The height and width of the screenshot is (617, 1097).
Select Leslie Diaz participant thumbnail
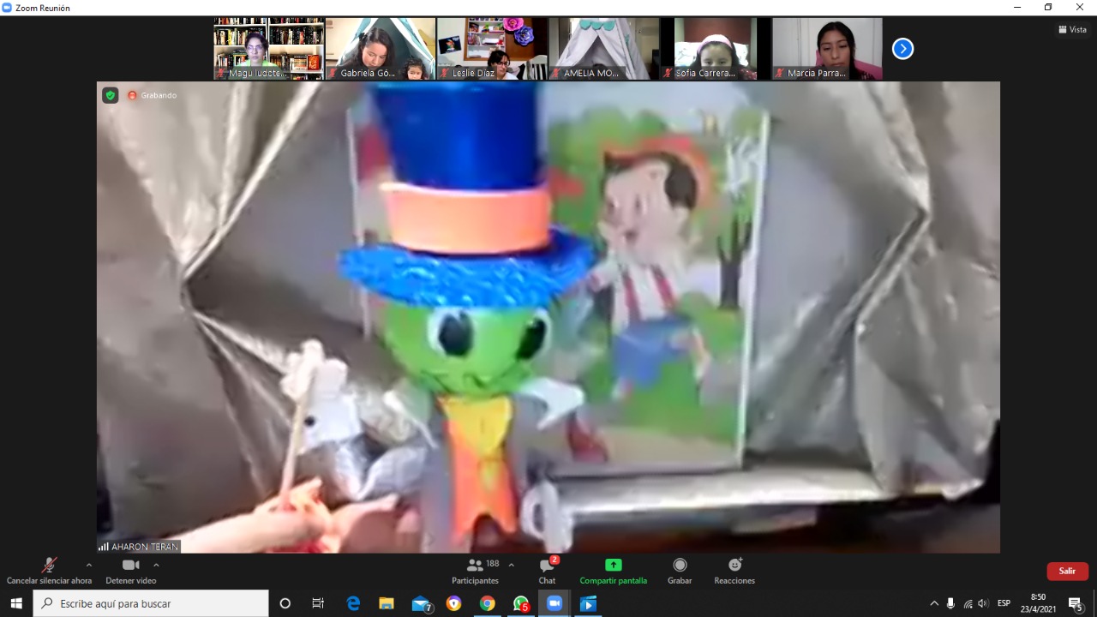(492, 49)
